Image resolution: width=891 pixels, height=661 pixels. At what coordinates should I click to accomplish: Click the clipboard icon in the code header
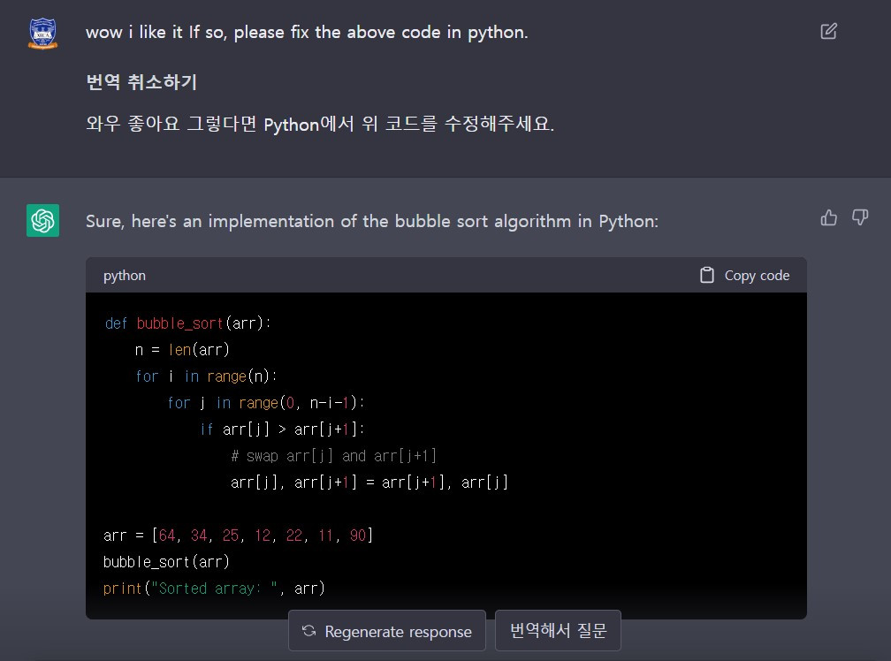[706, 275]
